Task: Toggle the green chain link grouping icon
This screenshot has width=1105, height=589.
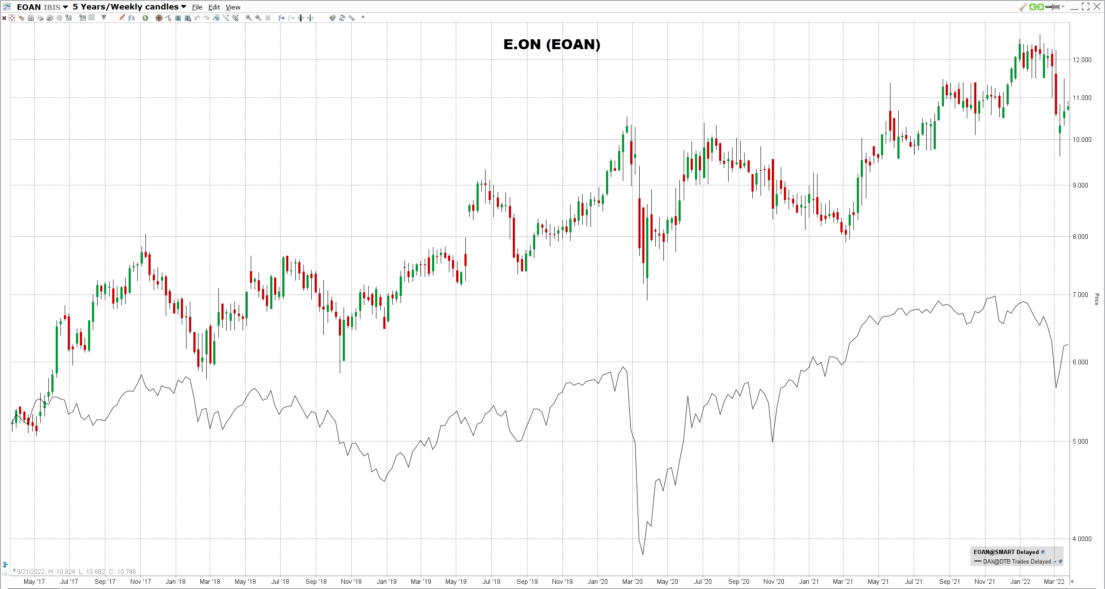Action: [1036, 7]
